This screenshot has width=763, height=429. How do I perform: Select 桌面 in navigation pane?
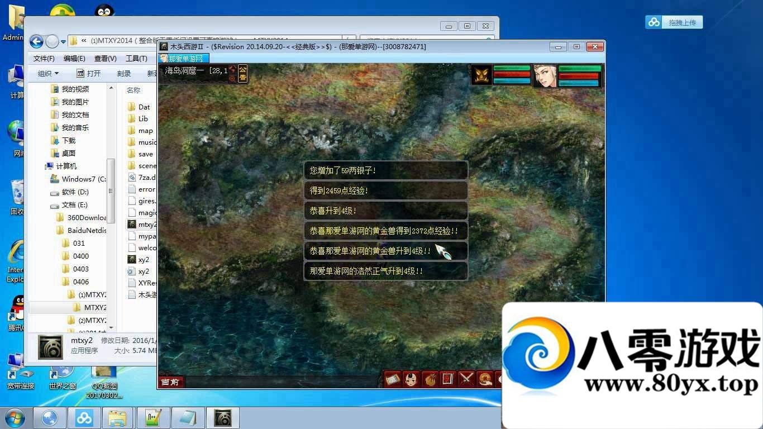point(63,153)
